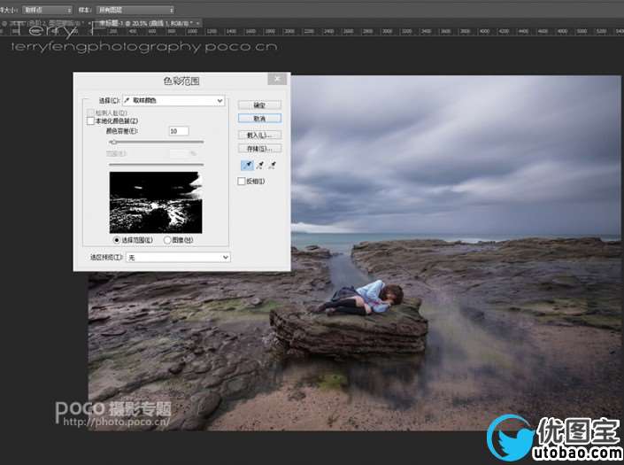The height and width of the screenshot is (465, 624).
Task: Click the 存储 save button
Action: (259, 148)
